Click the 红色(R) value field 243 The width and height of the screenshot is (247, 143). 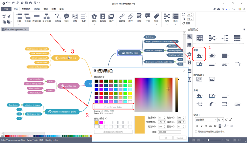(180, 118)
